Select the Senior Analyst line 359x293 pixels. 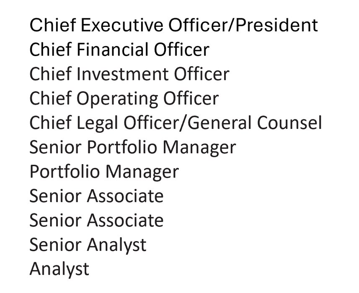pyautogui.click(x=88, y=245)
